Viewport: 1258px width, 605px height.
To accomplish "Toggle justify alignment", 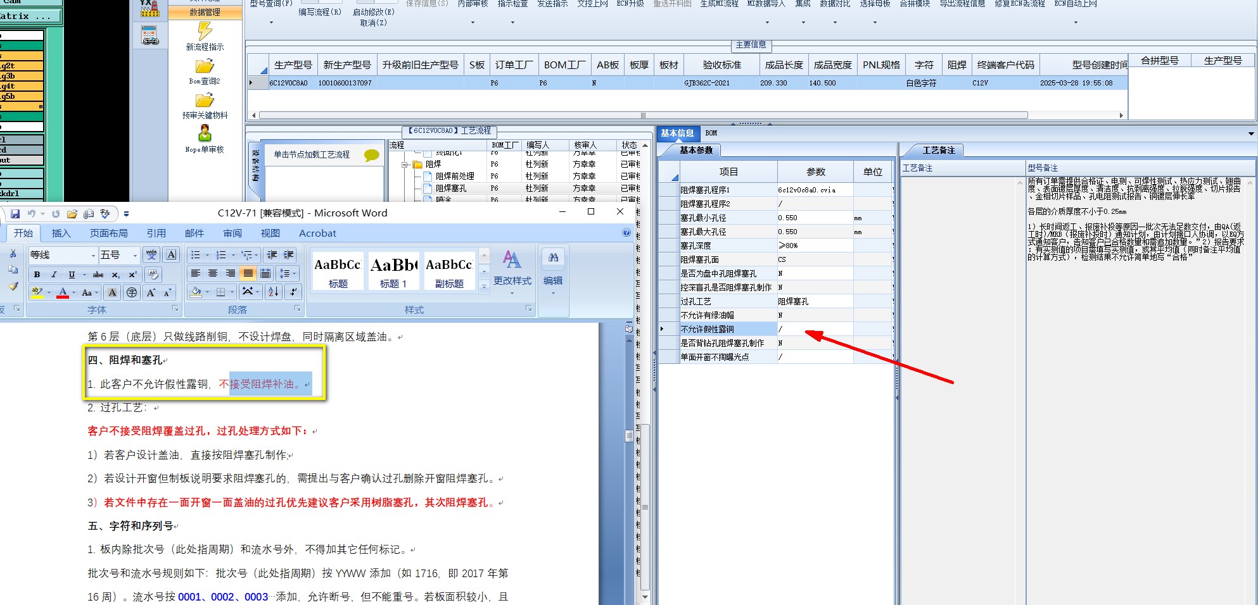I will (x=248, y=273).
